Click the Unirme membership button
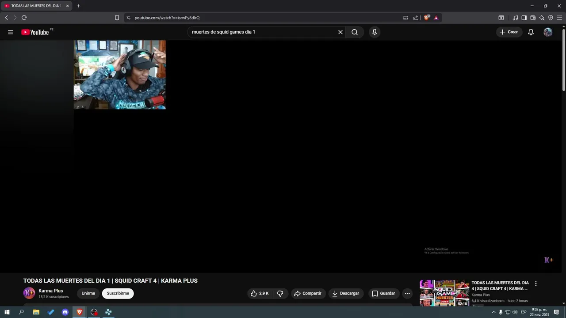 (x=88, y=293)
